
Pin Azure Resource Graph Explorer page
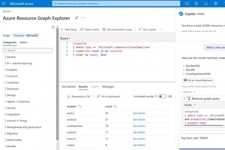click(76, 18)
